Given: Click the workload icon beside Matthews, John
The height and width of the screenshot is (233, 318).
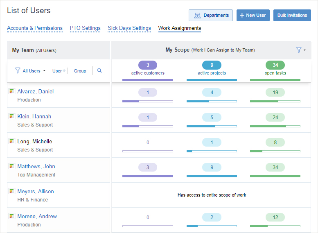Looking at the screenshot, I should point(12,166).
